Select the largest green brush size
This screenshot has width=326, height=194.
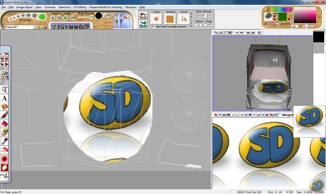43,17
